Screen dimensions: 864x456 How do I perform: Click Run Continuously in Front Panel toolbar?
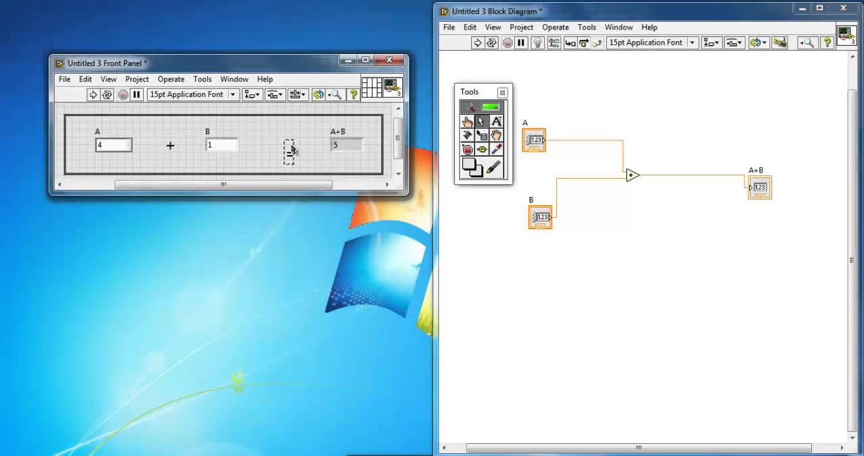107,94
